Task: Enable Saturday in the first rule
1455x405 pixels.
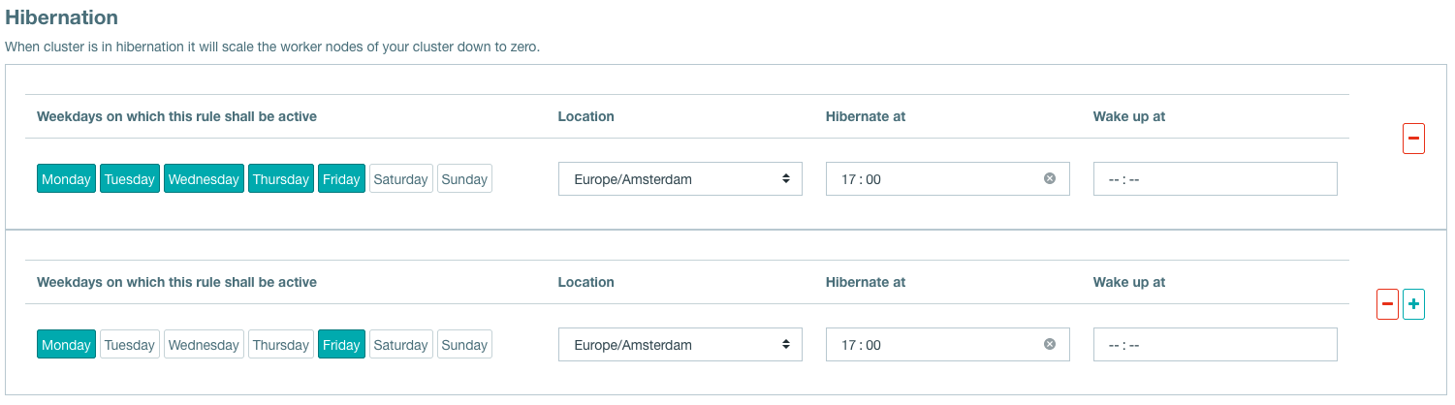Action: 400,179
